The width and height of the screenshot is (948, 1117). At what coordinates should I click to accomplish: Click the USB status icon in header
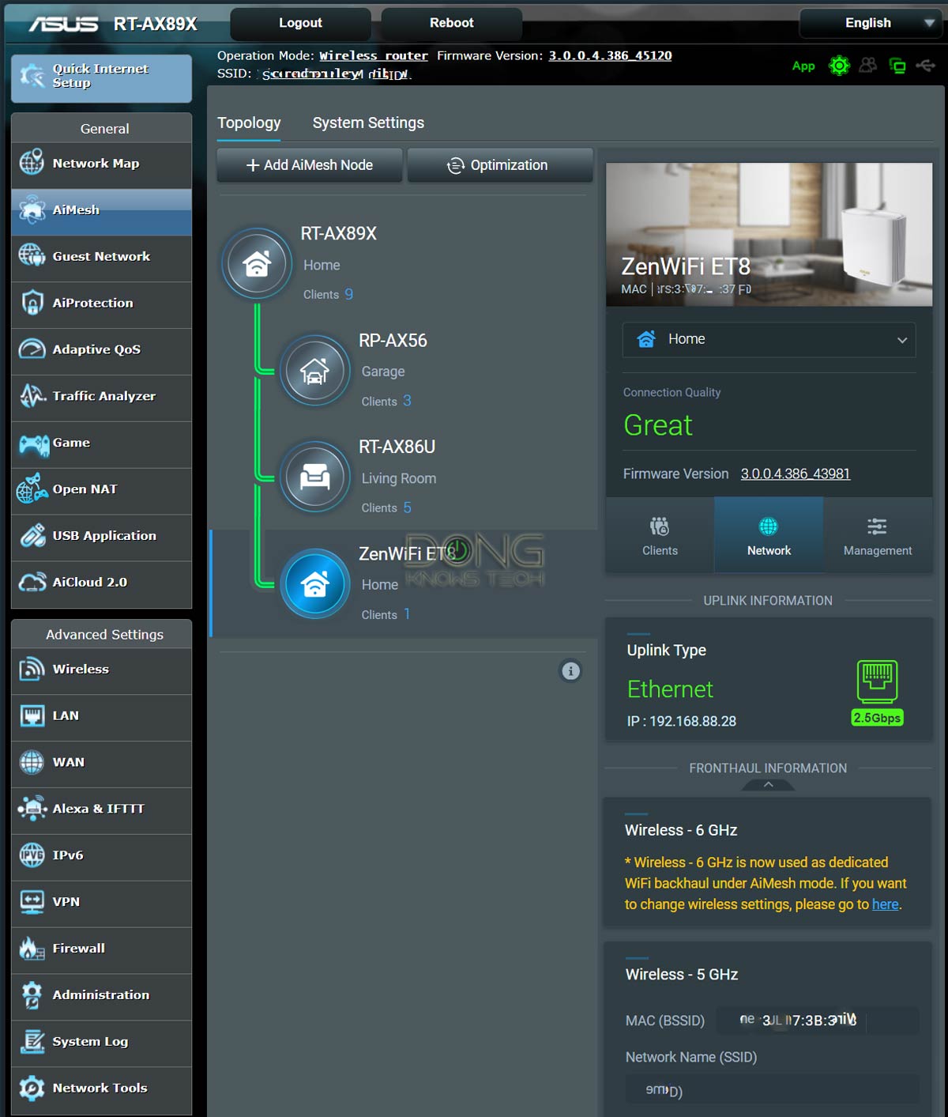point(925,66)
